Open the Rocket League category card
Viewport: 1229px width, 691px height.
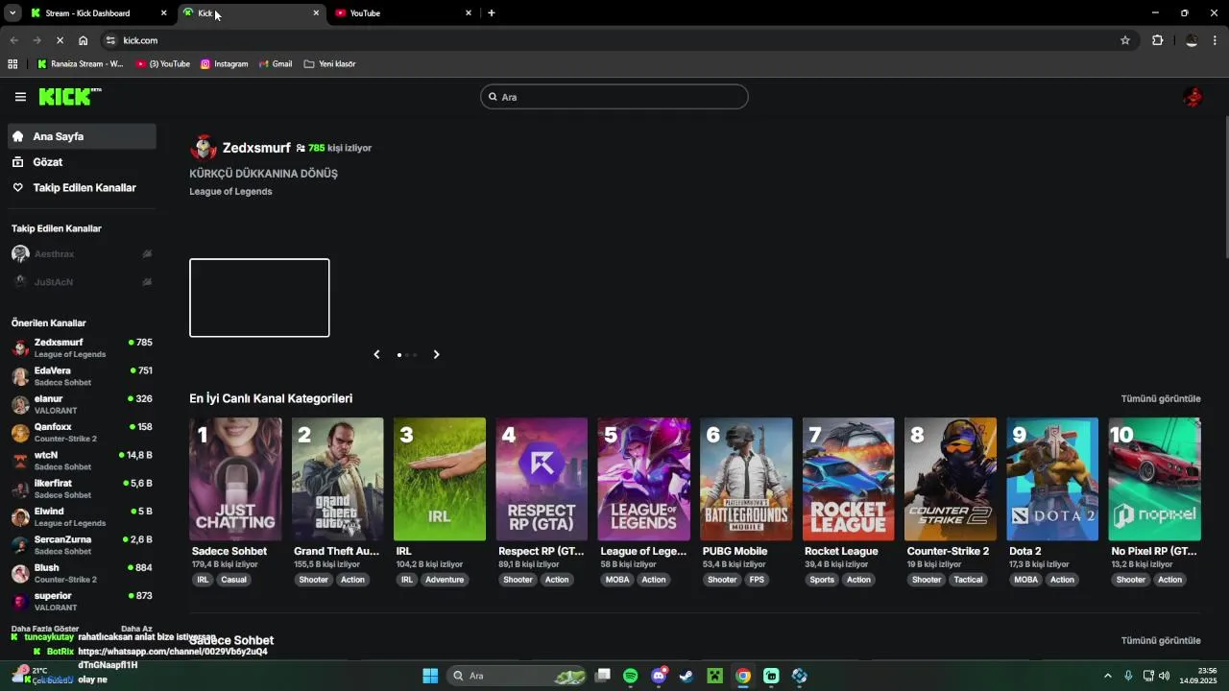point(849,479)
